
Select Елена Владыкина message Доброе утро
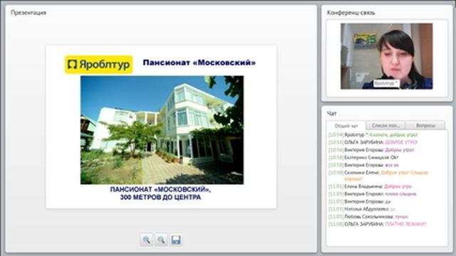pyautogui.click(x=370, y=186)
